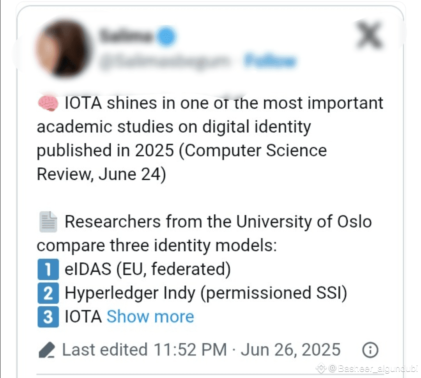
Task: Click the pink brain emoji
Action: tap(48, 103)
